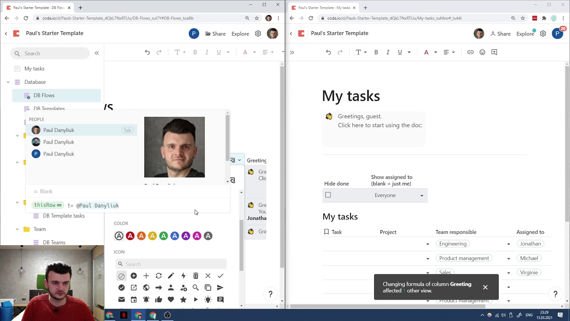The height and width of the screenshot is (321, 570).
Task: Select the first Paul Danyliuk suggestion
Action: click(x=82, y=130)
